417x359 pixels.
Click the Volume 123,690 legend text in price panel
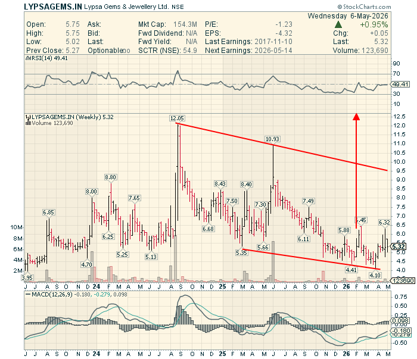click(x=52, y=123)
